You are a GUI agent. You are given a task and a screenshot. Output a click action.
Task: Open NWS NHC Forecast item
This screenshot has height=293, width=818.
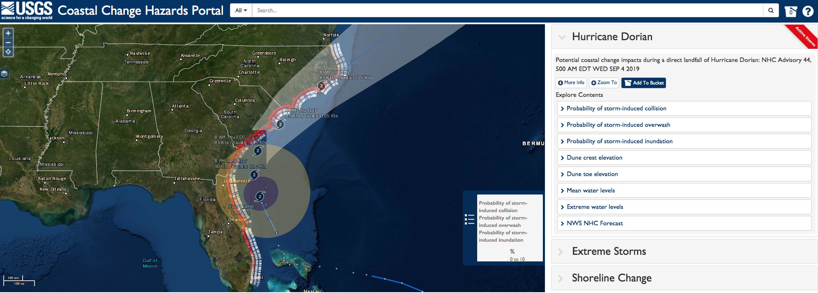click(595, 223)
